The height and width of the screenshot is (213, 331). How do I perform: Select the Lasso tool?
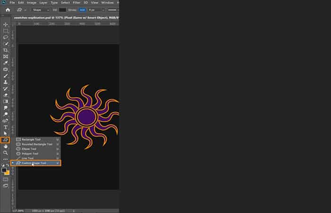(x=6, y=37)
